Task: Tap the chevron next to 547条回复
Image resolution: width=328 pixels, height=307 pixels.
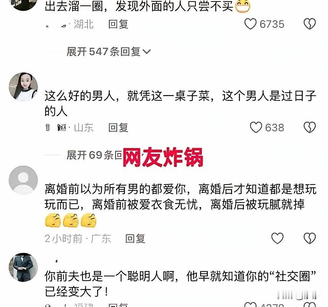Action: click(x=146, y=52)
